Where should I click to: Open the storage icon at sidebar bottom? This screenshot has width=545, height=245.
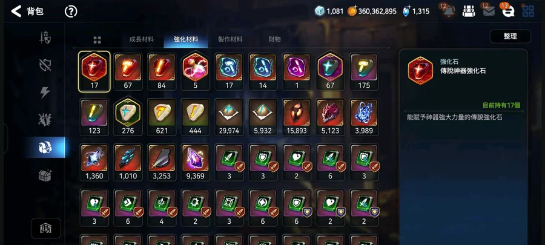(46, 228)
